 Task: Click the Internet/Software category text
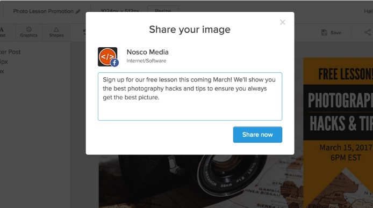pos(146,61)
